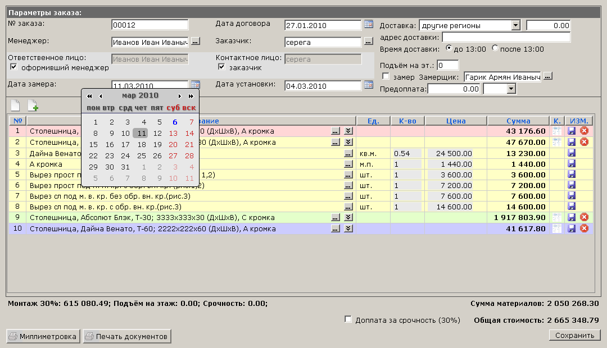
Task: Expand row 1 with the double-chevron button
Action: pos(348,131)
